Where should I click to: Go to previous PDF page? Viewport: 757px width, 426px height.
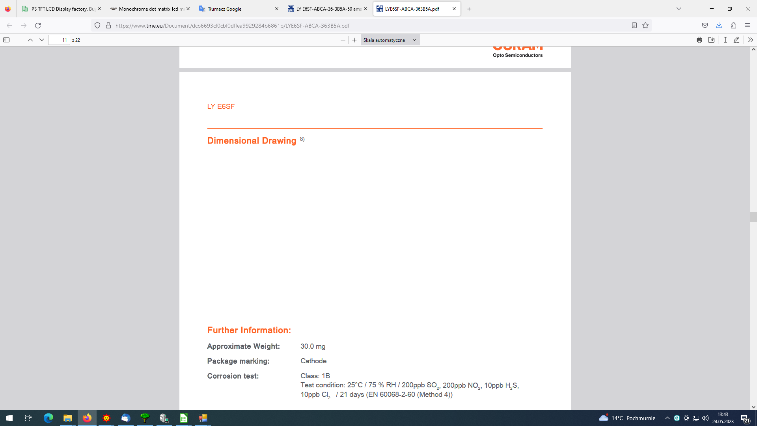click(x=30, y=40)
